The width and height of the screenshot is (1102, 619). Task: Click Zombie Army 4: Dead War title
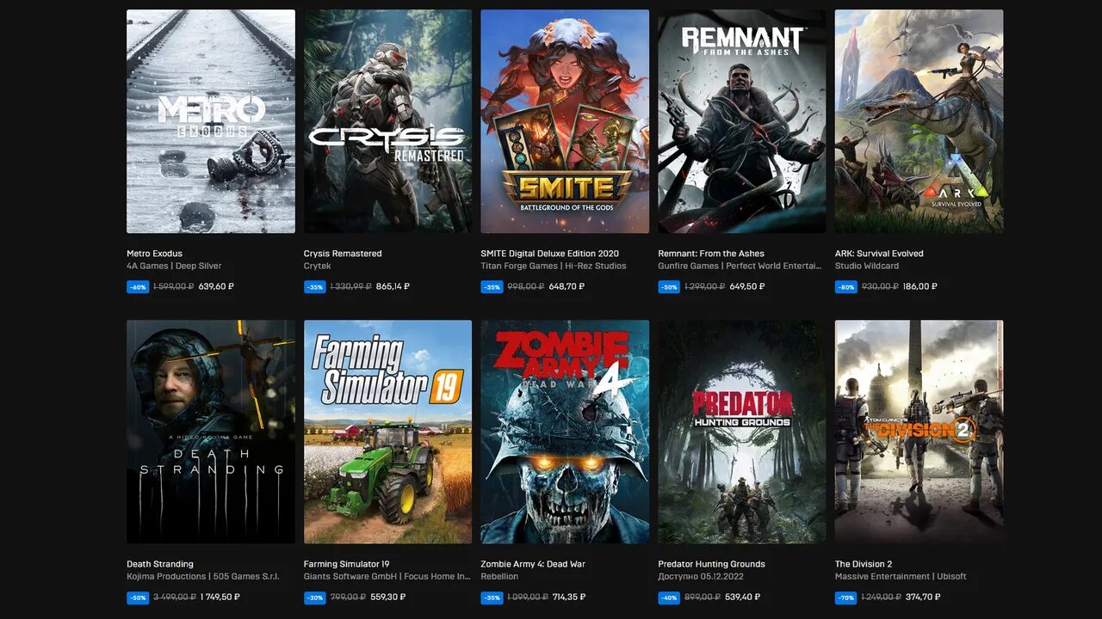pos(533,564)
